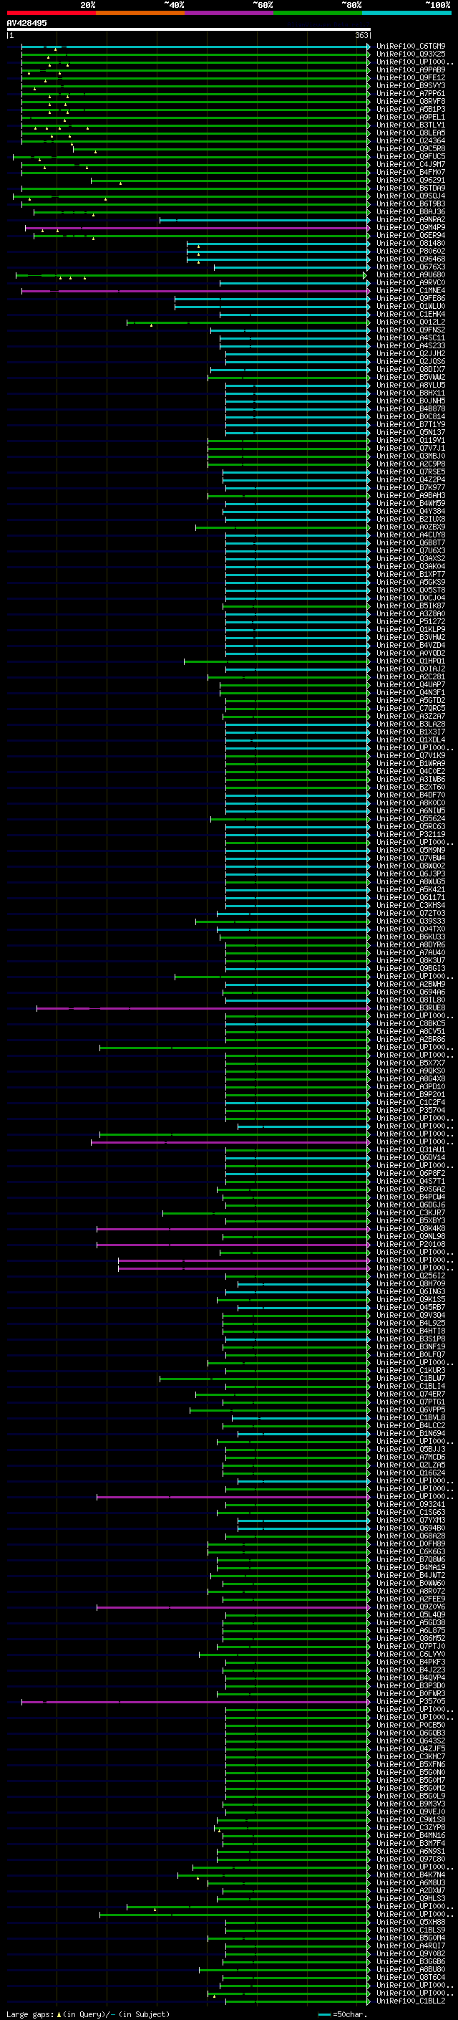The width and height of the screenshot is (458, 2020).
Task: Select hit label UniRef100_B6TDA9
Action: pyautogui.click(x=410, y=188)
